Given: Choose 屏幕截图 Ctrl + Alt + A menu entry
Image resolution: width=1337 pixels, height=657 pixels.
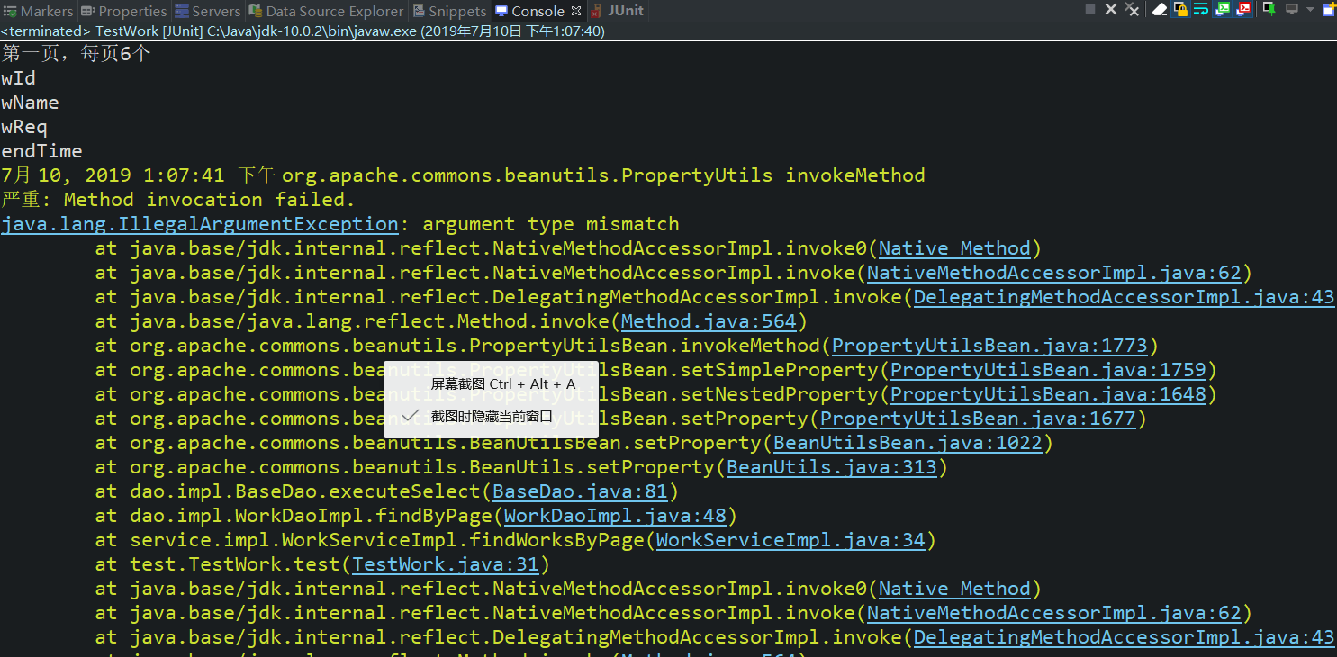Looking at the screenshot, I should [491, 384].
